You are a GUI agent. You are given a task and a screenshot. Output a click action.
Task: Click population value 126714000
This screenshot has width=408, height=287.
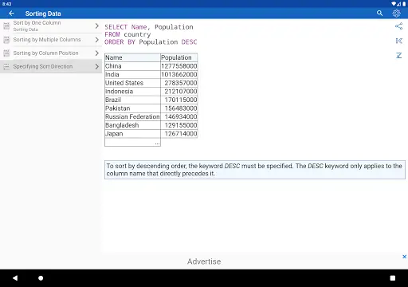coord(178,134)
